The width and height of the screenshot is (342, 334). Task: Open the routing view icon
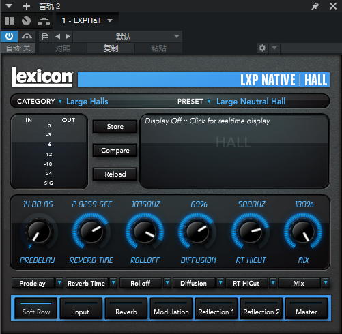click(44, 20)
